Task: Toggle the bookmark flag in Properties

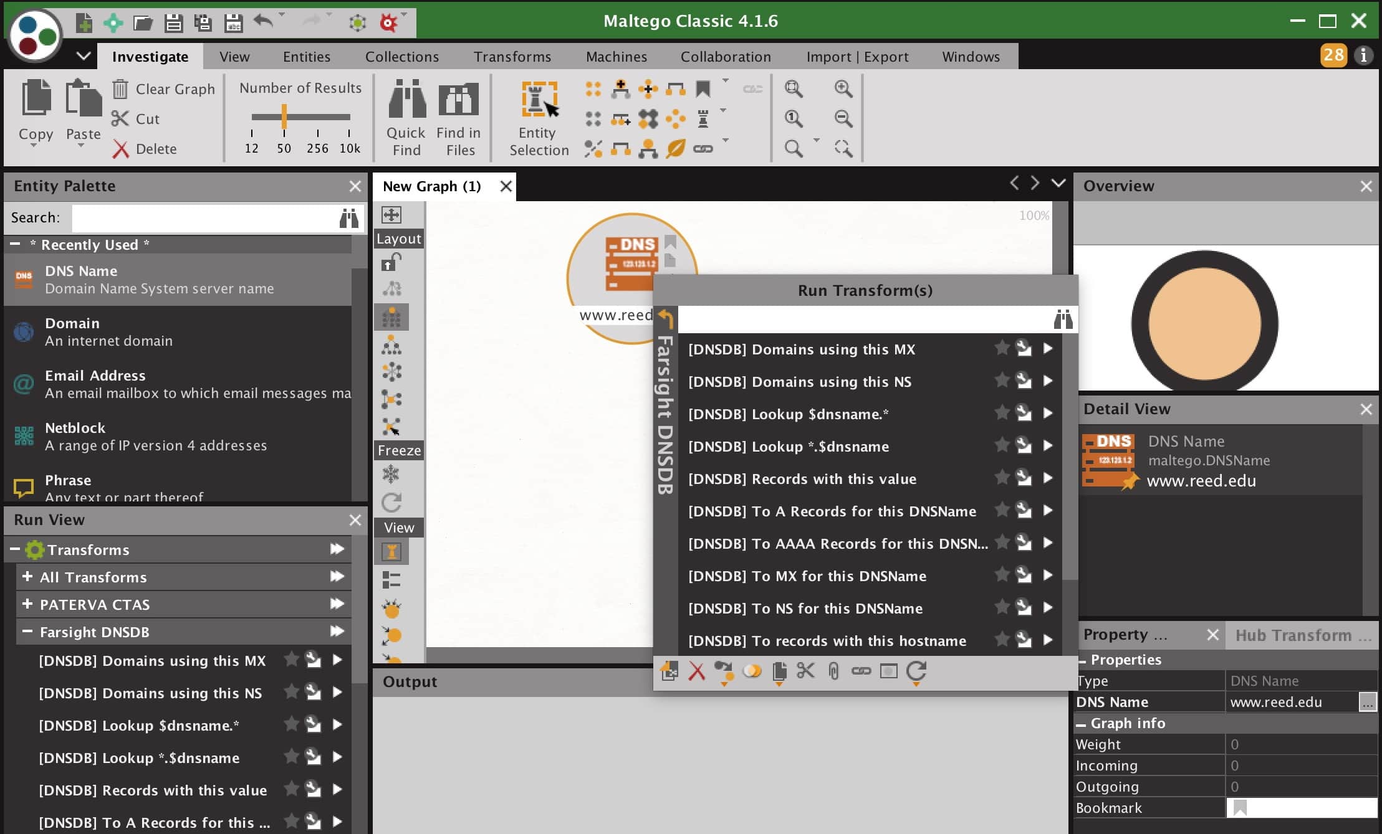Action: click(1240, 808)
